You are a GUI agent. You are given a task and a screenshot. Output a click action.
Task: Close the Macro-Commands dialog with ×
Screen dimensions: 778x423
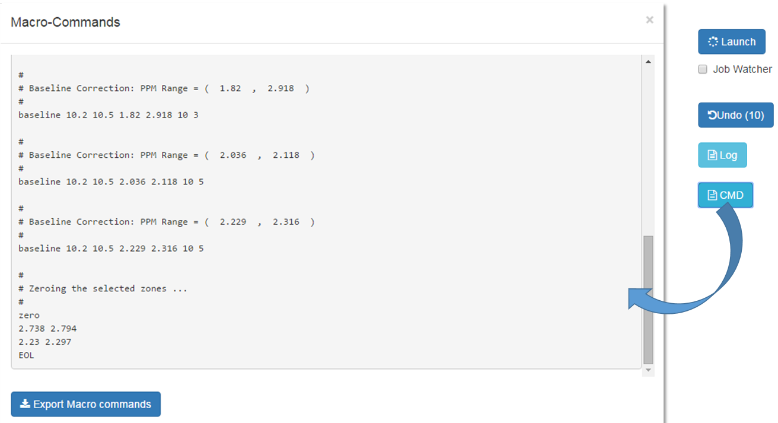[x=649, y=20]
